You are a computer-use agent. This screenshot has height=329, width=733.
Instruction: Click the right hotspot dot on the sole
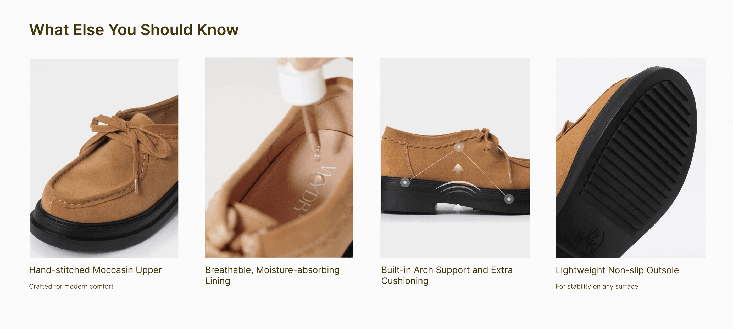(509, 199)
